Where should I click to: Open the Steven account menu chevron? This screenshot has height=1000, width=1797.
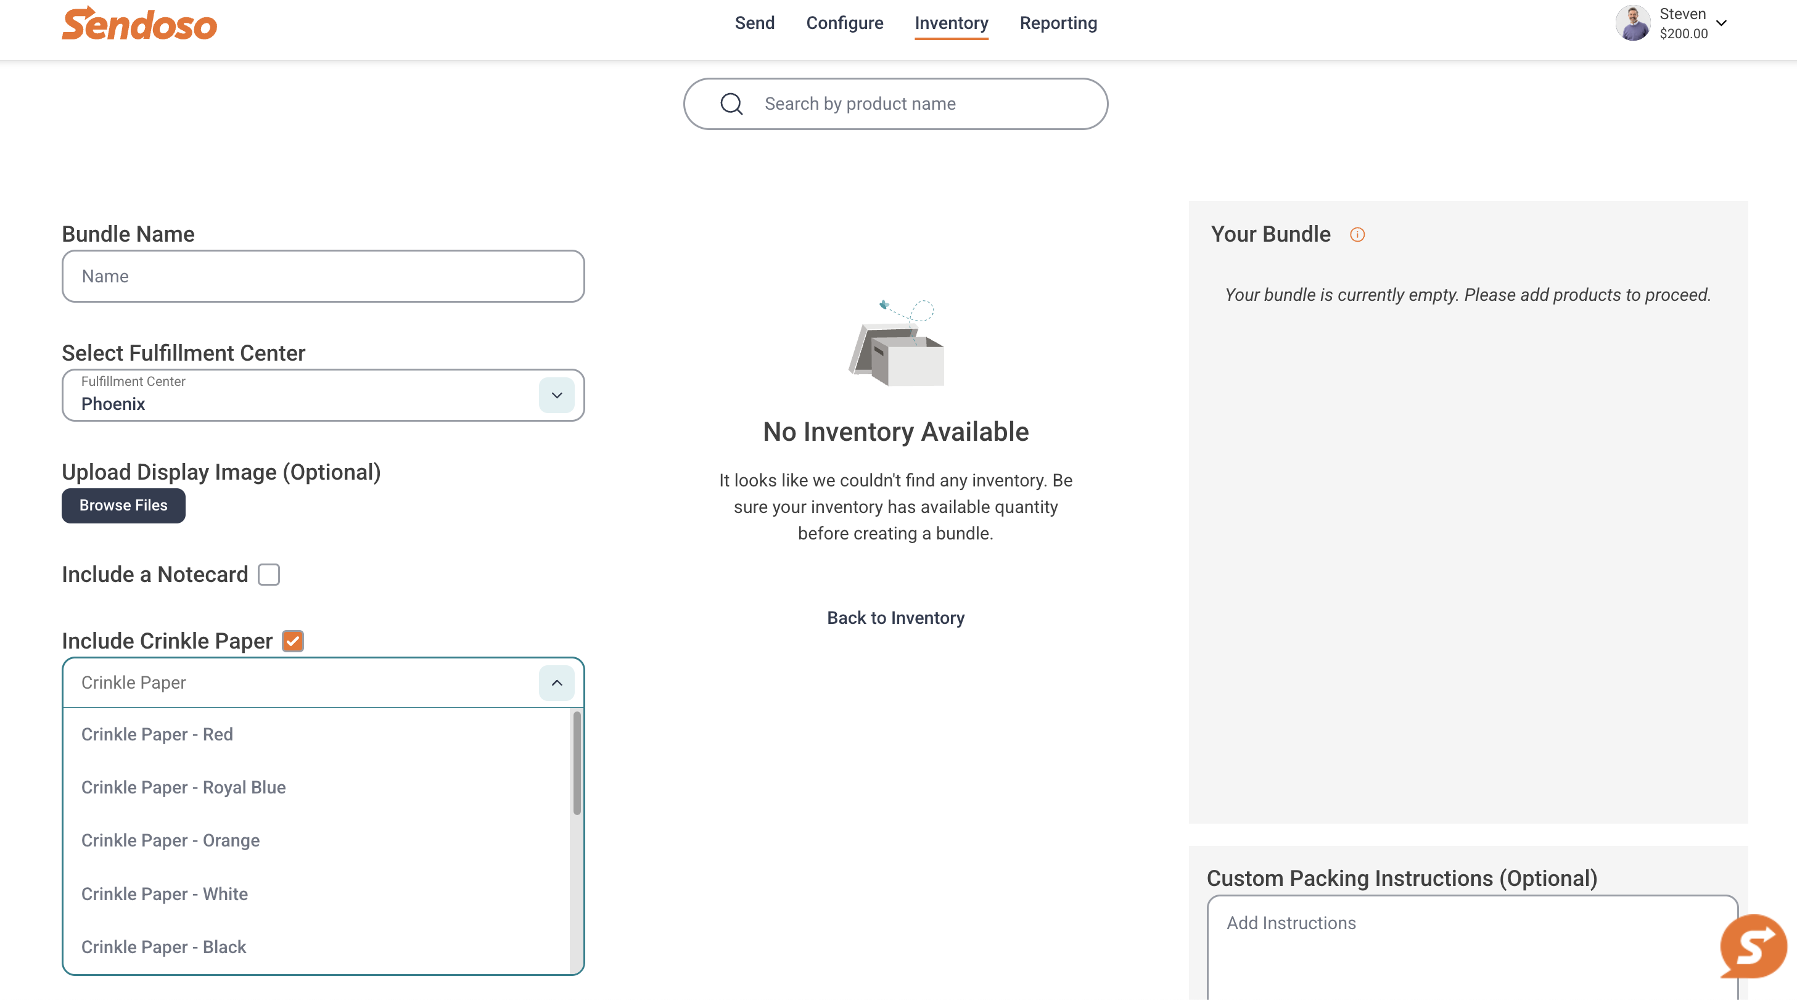[1722, 23]
